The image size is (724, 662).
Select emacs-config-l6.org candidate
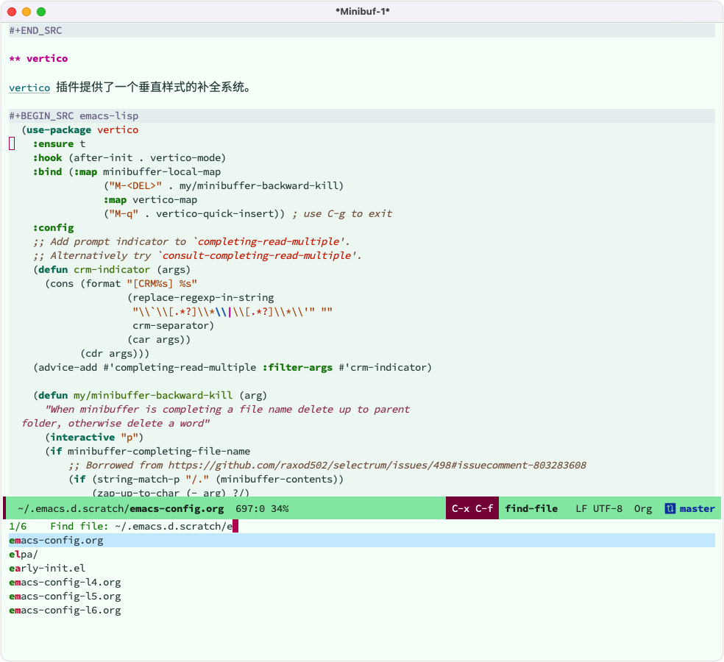tap(65, 611)
